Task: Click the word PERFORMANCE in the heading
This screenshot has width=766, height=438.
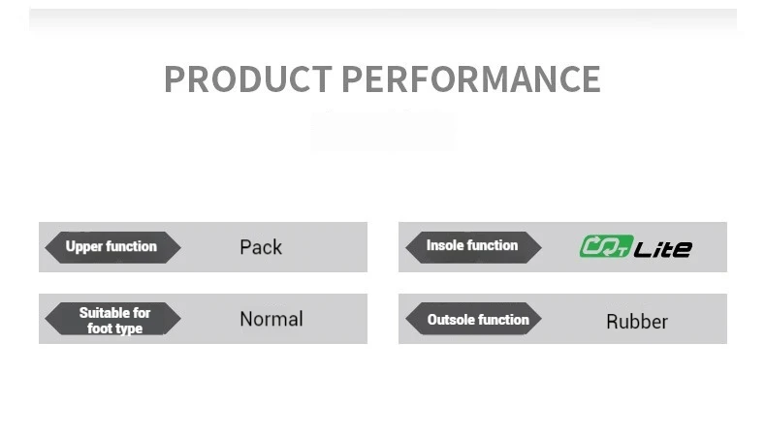Action: coord(471,78)
